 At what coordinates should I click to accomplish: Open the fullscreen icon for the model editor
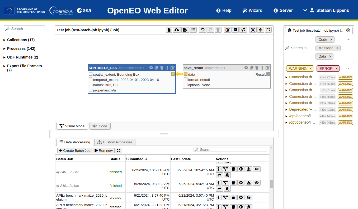[268, 30]
